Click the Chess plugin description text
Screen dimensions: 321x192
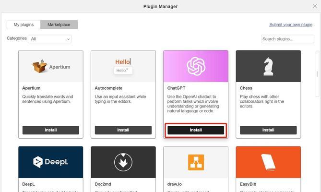(x=262, y=101)
